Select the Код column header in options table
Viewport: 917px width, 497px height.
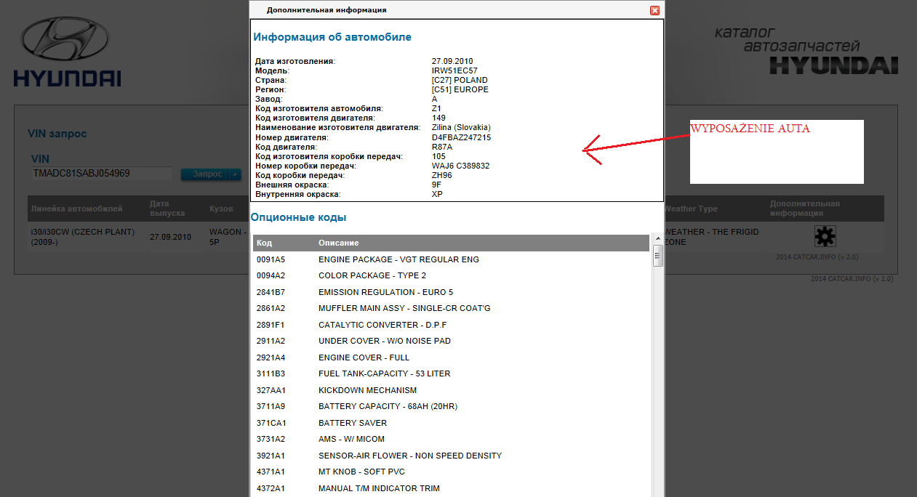point(264,243)
